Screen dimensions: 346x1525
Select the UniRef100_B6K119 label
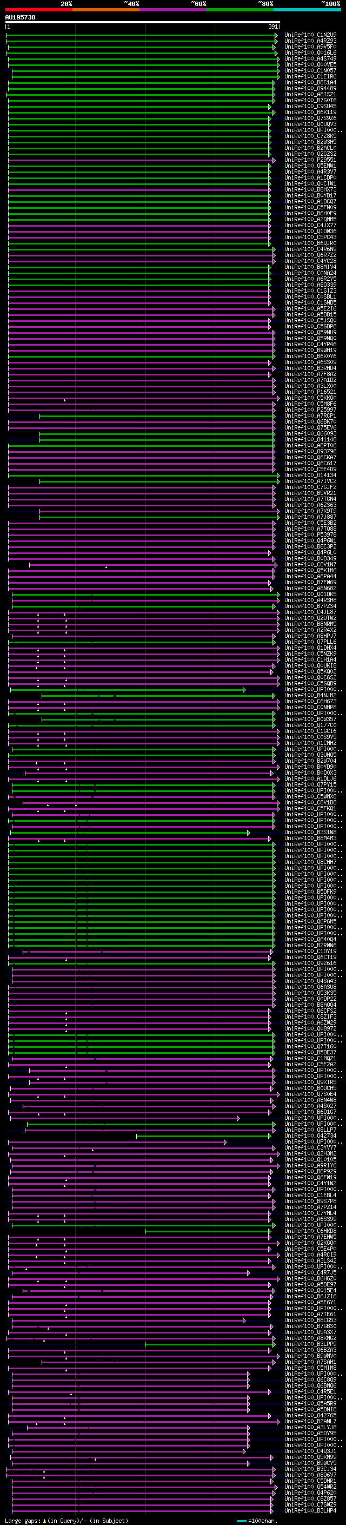click(x=310, y=112)
